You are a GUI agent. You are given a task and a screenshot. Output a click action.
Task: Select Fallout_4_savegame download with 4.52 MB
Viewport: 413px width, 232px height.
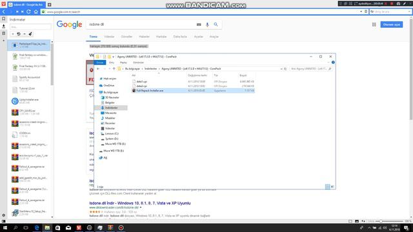point(30,168)
